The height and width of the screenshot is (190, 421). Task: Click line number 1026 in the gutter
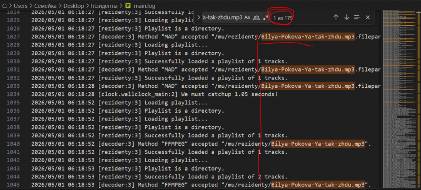point(13,28)
